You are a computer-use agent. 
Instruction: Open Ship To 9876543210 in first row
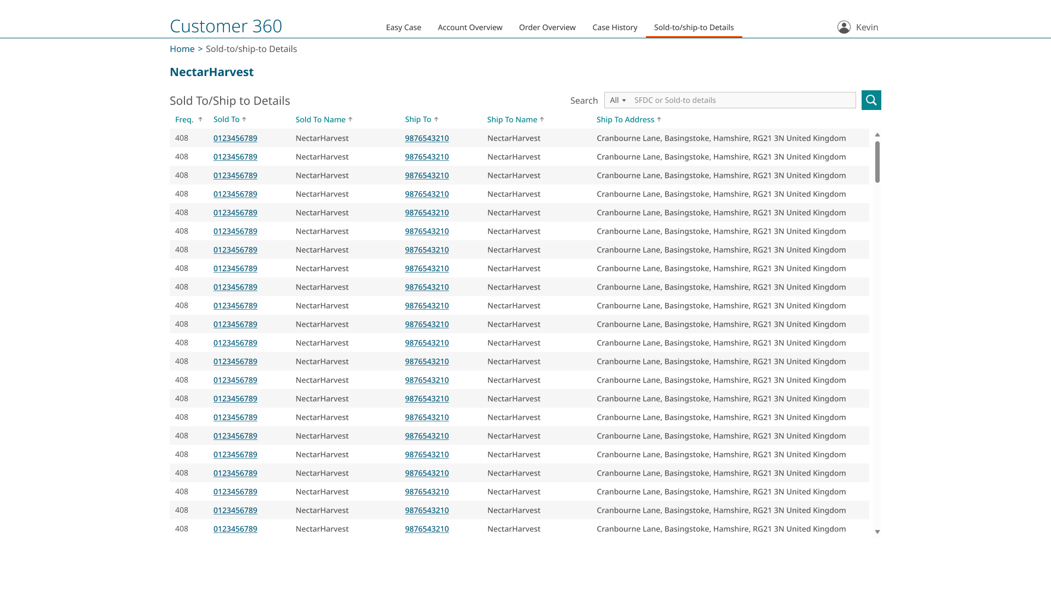426,138
